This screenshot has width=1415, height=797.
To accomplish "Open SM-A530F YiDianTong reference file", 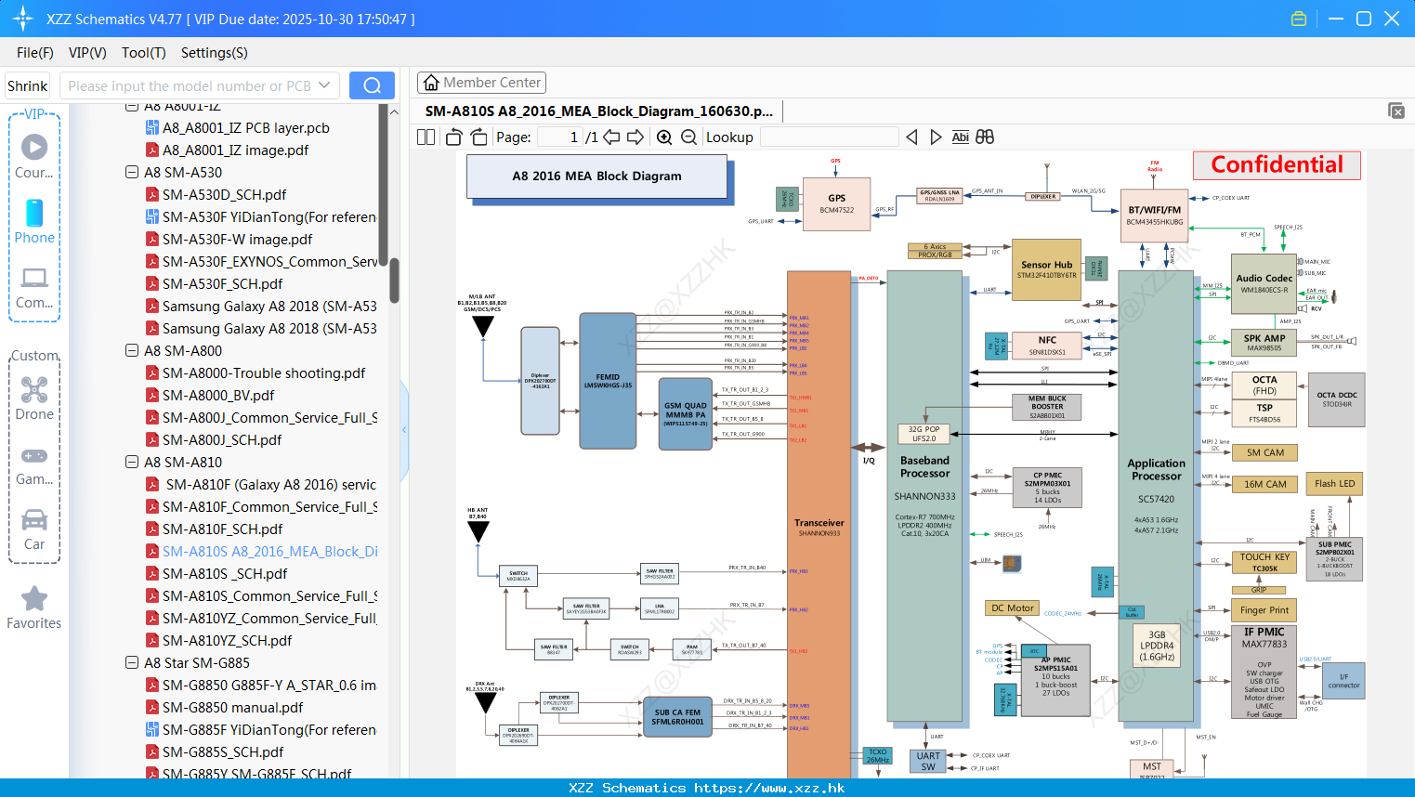I will click(x=260, y=217).
